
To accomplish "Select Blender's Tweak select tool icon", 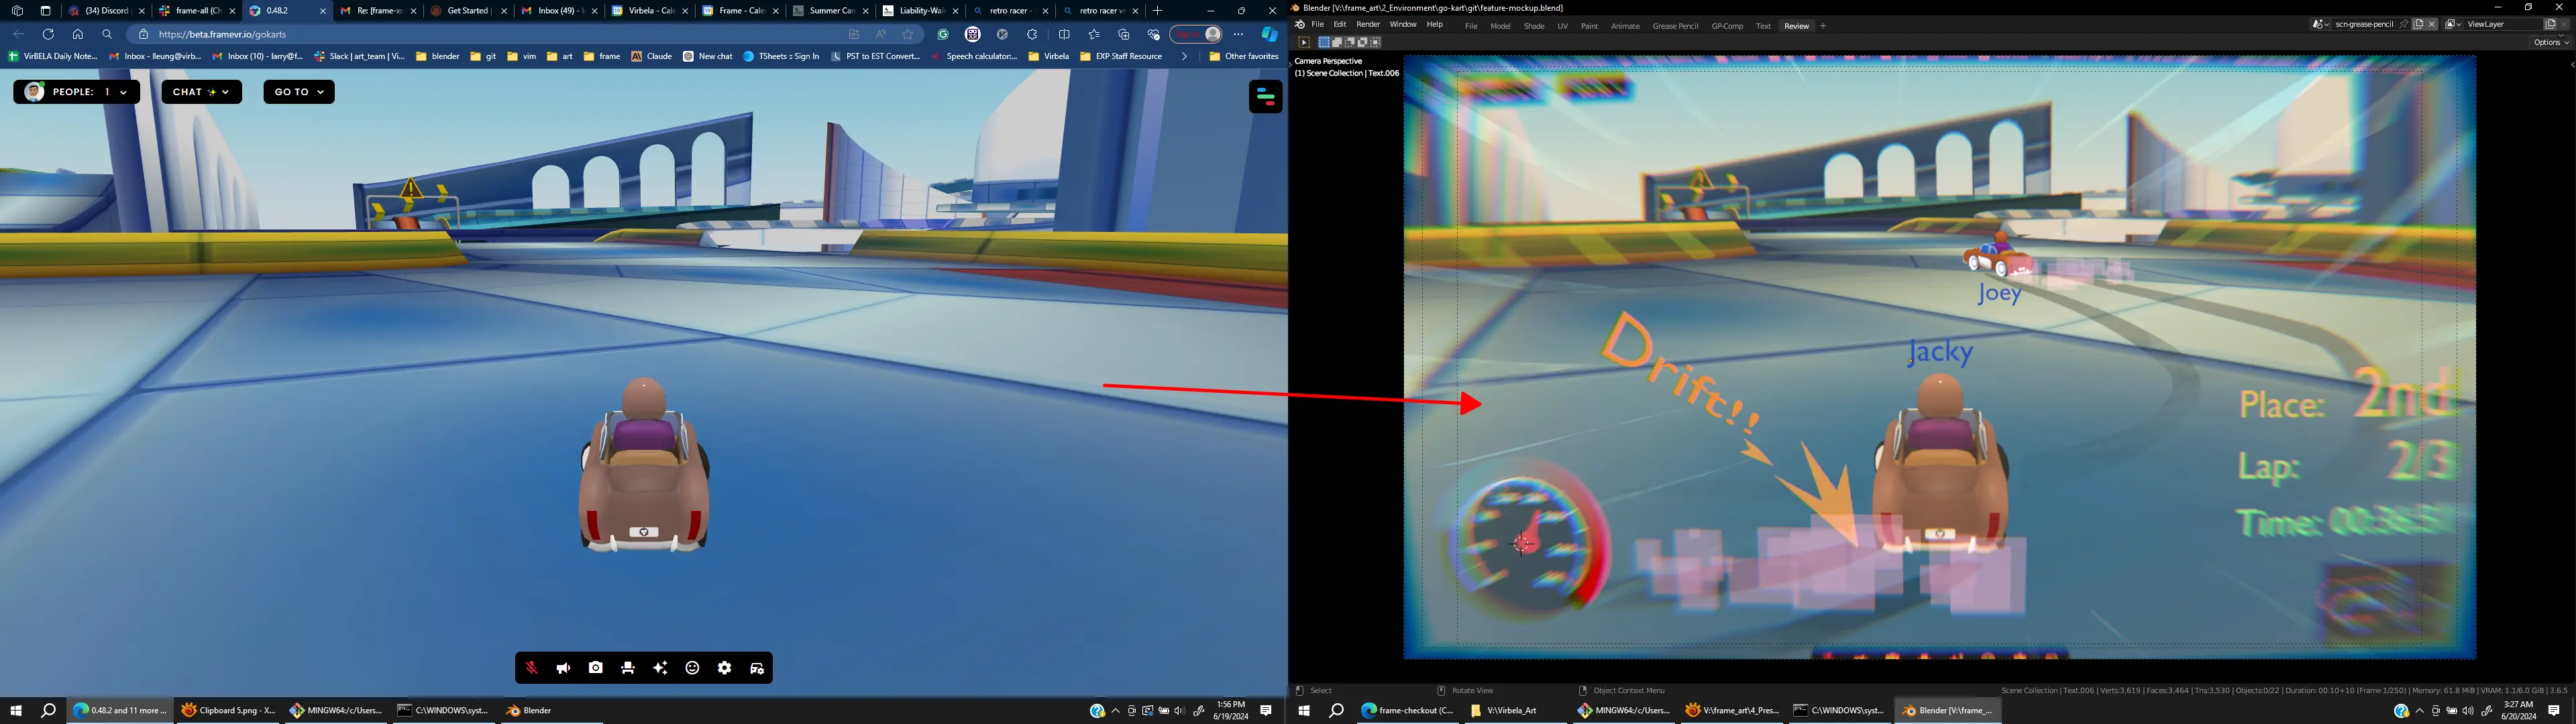I will point(1304,43).
